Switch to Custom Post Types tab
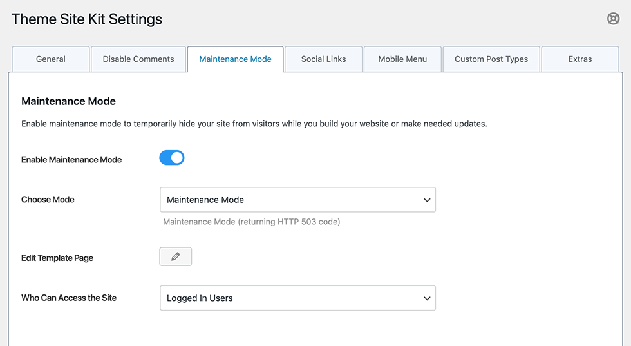631x346 pixels. click(x=491, y=59)
